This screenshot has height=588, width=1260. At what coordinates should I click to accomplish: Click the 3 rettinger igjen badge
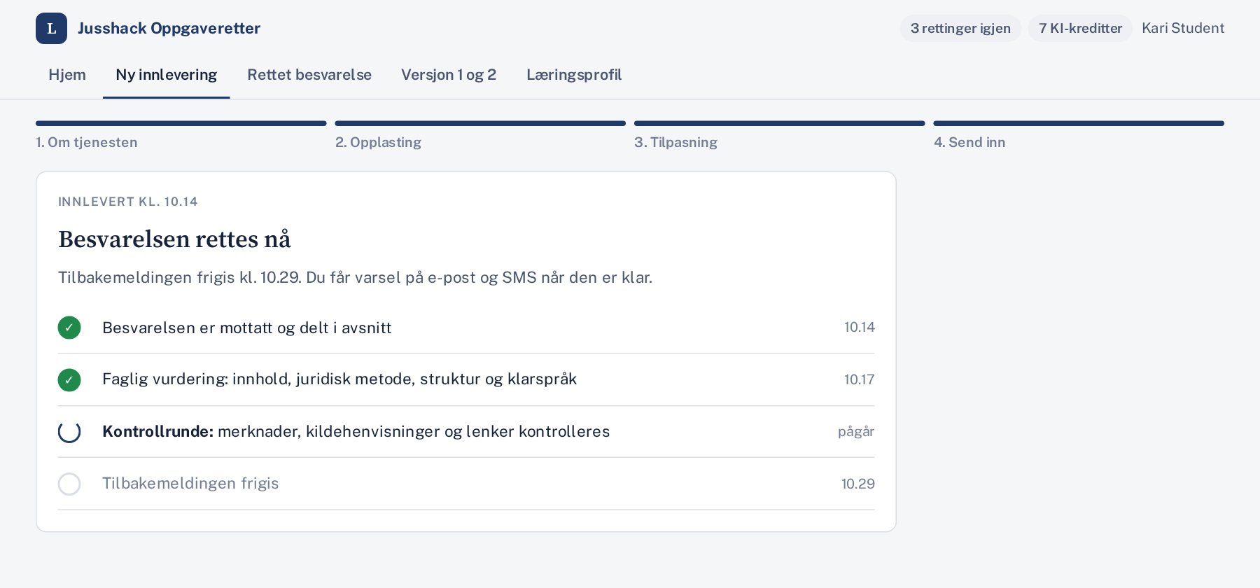point(960,28)
